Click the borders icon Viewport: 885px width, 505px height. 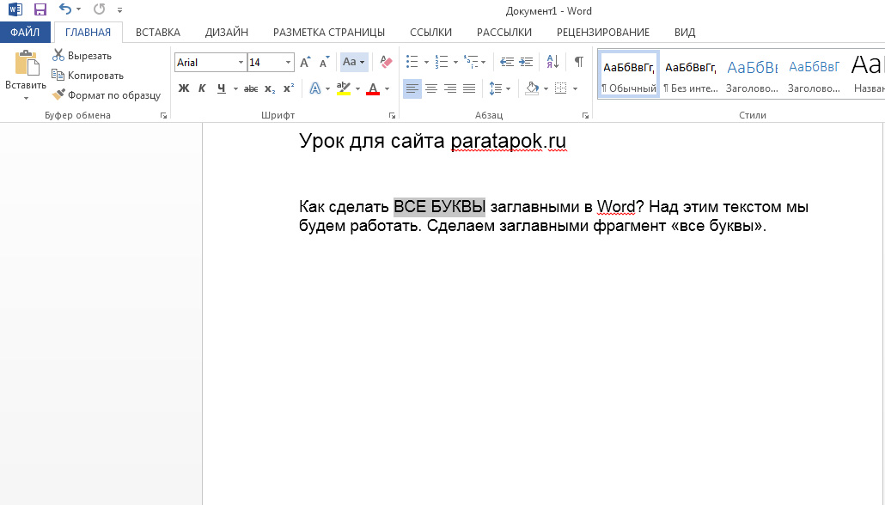point(560,88)
